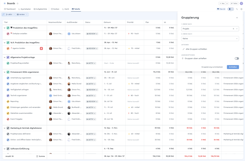Image resolution: width=245 pixels, height=161 pixels.
Task: Click the red lightning badge on Agentur briefen
Action: [x=41, y=49]
